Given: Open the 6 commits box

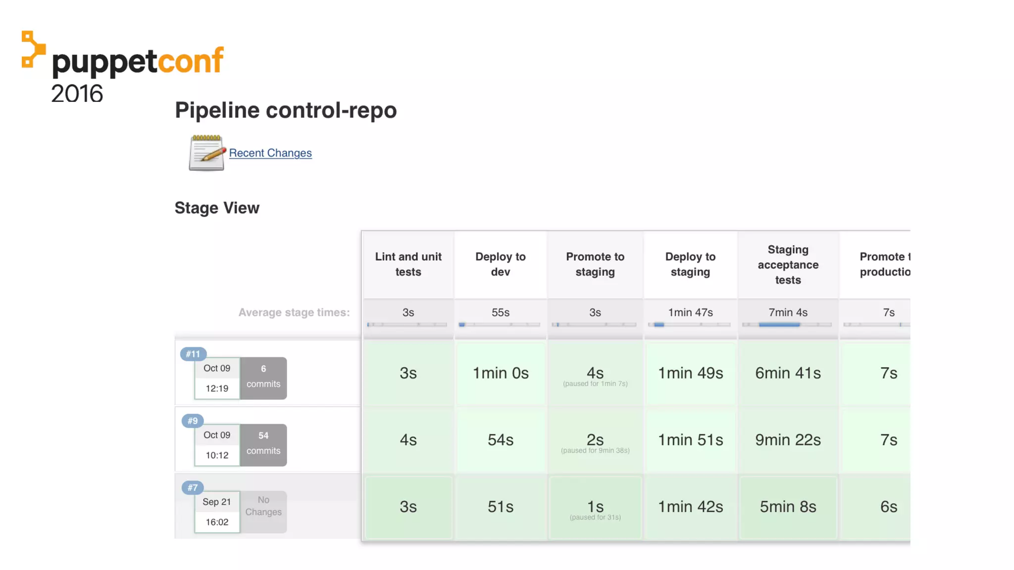Looking at the screenshot, I should point(263,378).
